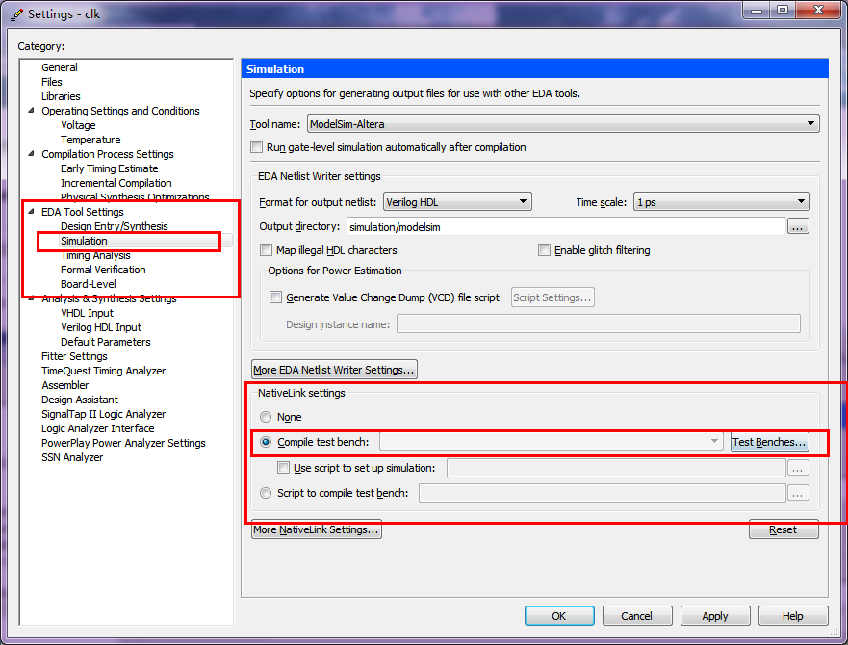
Task: Click Design instance name field
Action: point(598,324)
